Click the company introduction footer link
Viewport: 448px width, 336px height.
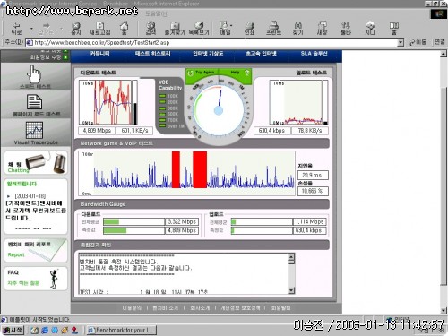[x=200, y=308]
